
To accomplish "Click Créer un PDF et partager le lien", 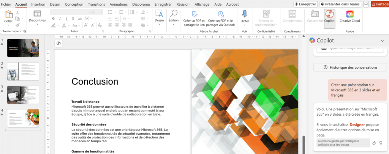I will click(x=194, y=19).
